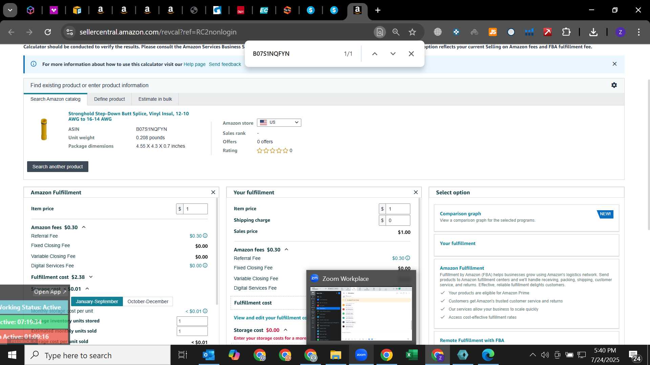
Task: Close the Amazon Fulfillment panel
Action: 213,192
